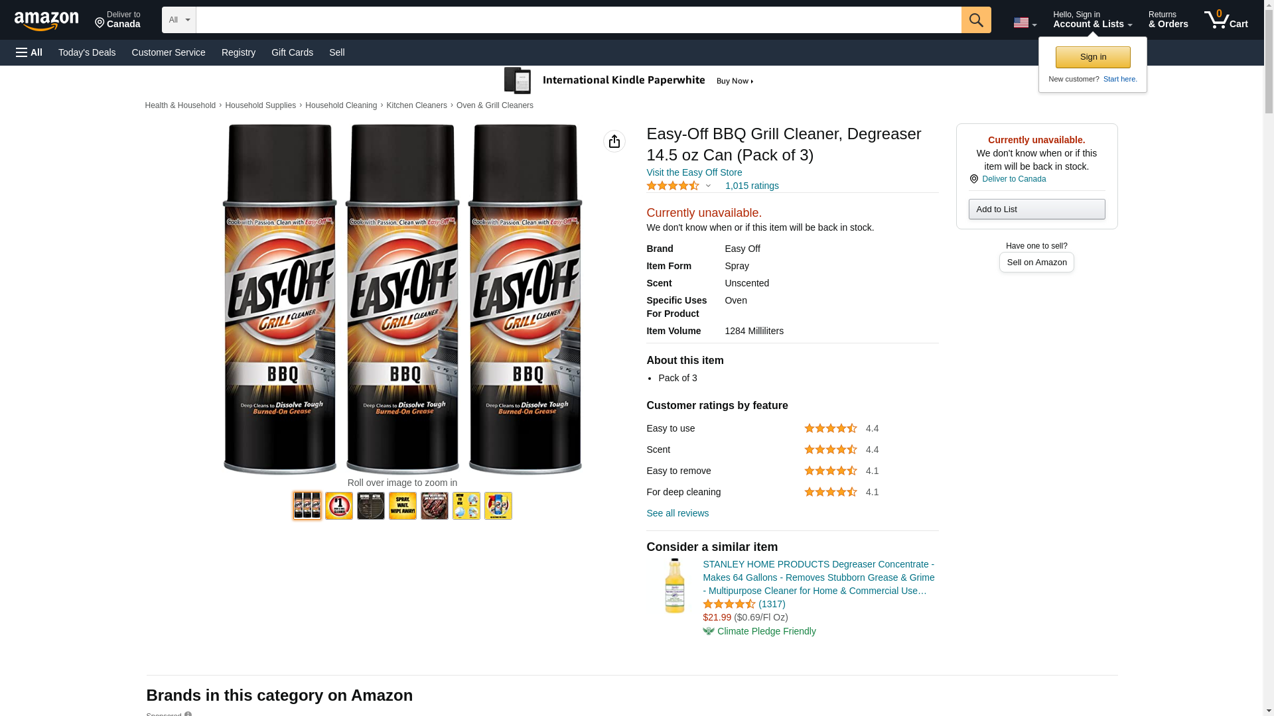Click the magnifying glass search button
This screenshot has width=1274, height=716.
(975, 20)
